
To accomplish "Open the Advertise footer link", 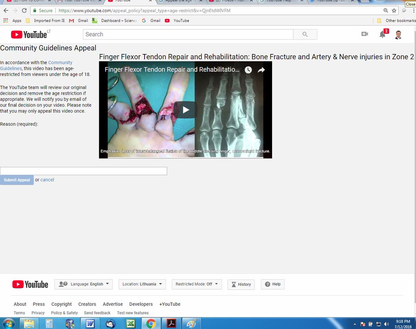I will pos(113,304).
